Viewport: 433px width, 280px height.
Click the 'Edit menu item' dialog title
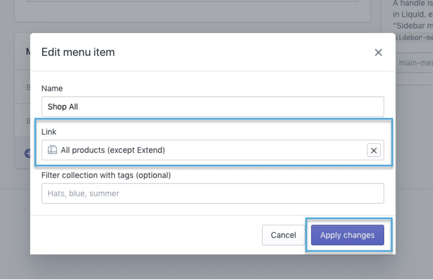coord(78,52)
